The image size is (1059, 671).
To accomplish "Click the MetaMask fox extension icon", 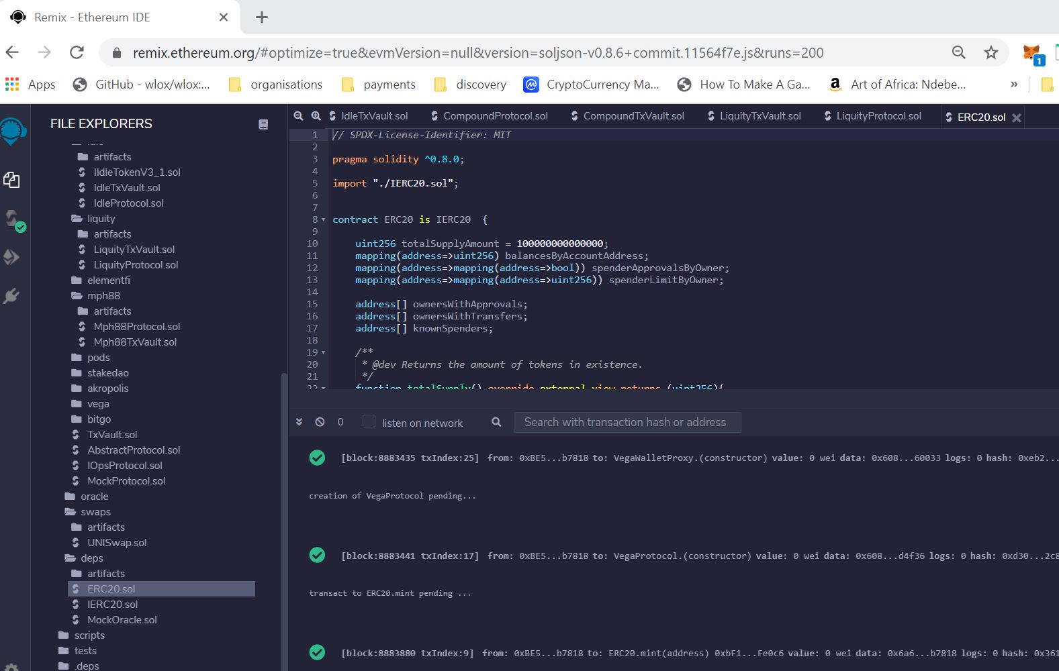I will 1032,53.
